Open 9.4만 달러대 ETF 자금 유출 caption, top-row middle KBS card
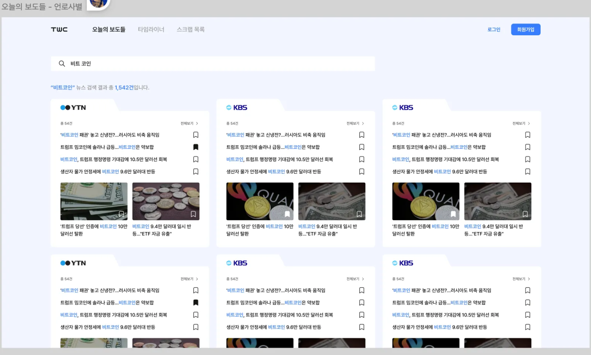Viewport: 591px width, 355px height. tap(329, 230)
